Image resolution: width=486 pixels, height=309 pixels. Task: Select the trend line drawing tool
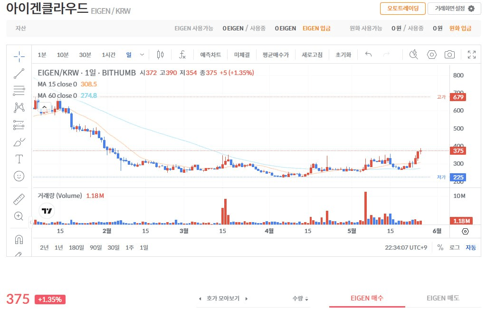tap(19, 74)
